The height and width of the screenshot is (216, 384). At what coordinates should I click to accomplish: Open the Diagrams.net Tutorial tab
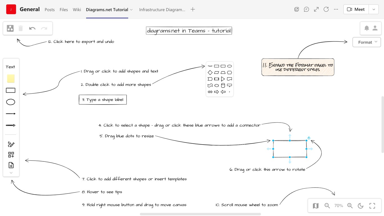(x=107, y=10)
